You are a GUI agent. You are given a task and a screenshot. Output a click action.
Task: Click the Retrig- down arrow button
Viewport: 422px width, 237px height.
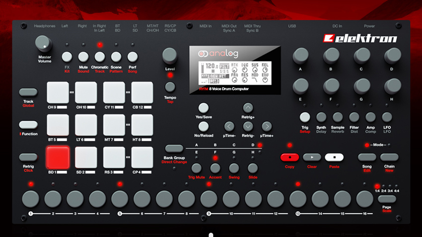click(x=248, y=126)
